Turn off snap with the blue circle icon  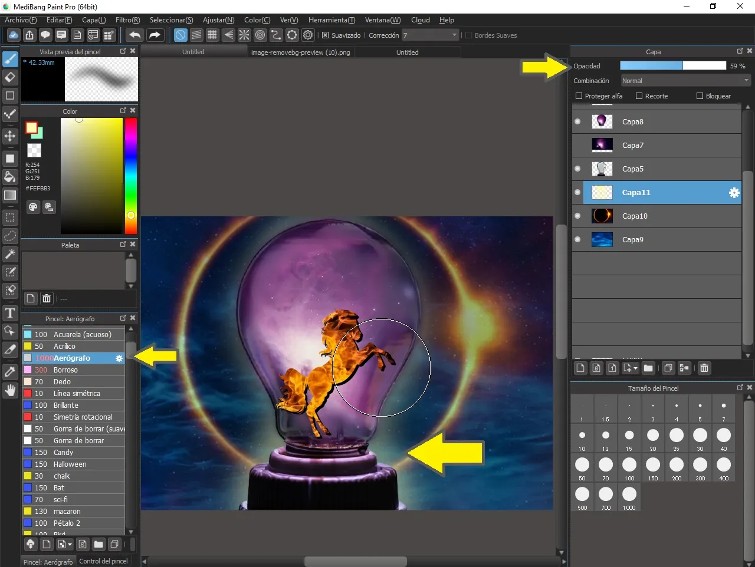pos(180,35)
